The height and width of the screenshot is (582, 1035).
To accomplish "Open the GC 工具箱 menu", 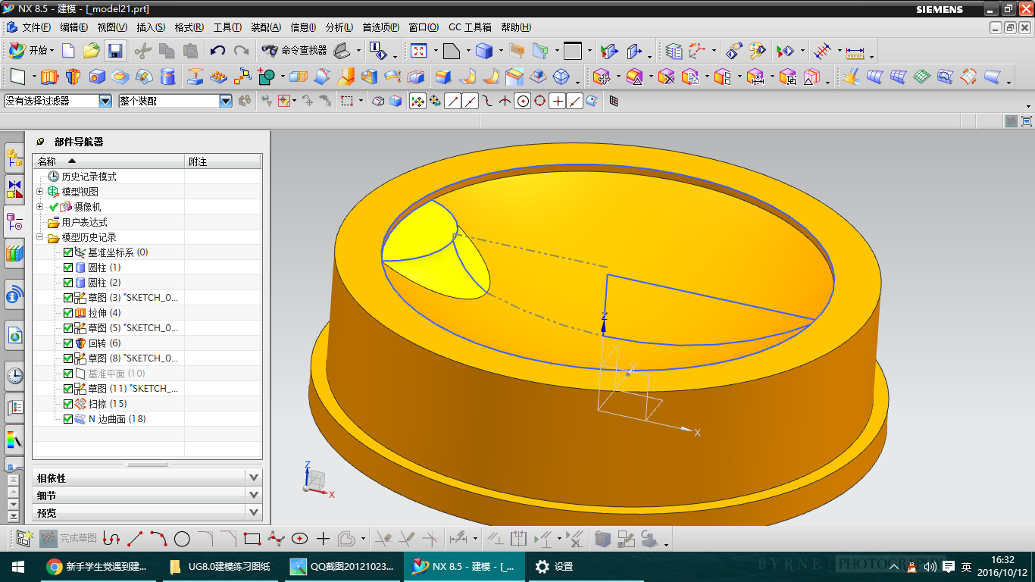I will coord(470,27).
